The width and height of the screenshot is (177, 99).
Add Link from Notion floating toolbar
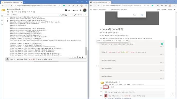[119, 41]
